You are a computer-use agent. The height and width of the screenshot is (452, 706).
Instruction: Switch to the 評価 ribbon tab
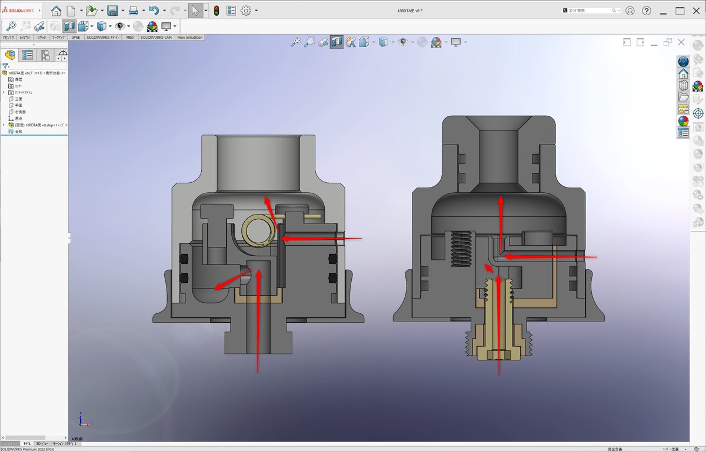click(x=76, y=37)
